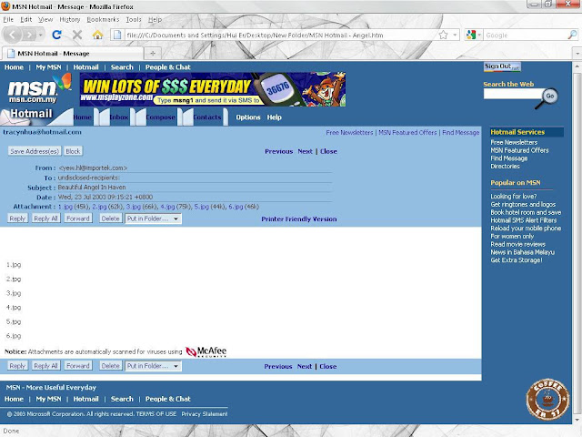Screen dimensions: 582x437
Task: Click the stop loading X icon
Action: [77, 35]
